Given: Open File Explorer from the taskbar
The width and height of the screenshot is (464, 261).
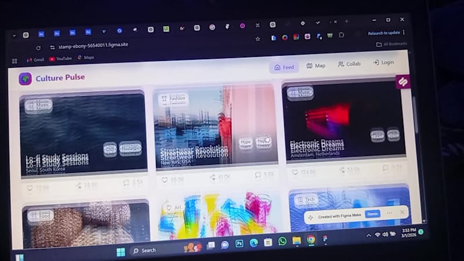Looking at the screenshot, I should pos(296,241).
